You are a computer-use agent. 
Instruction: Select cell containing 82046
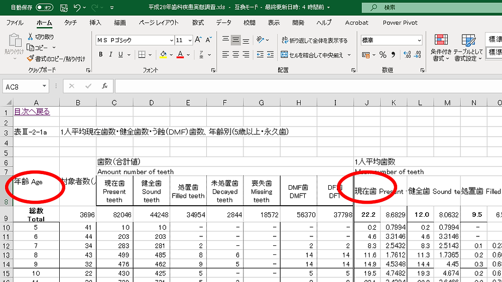point(114,215)
